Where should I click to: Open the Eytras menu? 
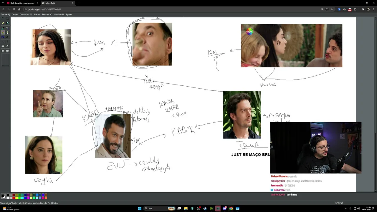tap(69, 14)
